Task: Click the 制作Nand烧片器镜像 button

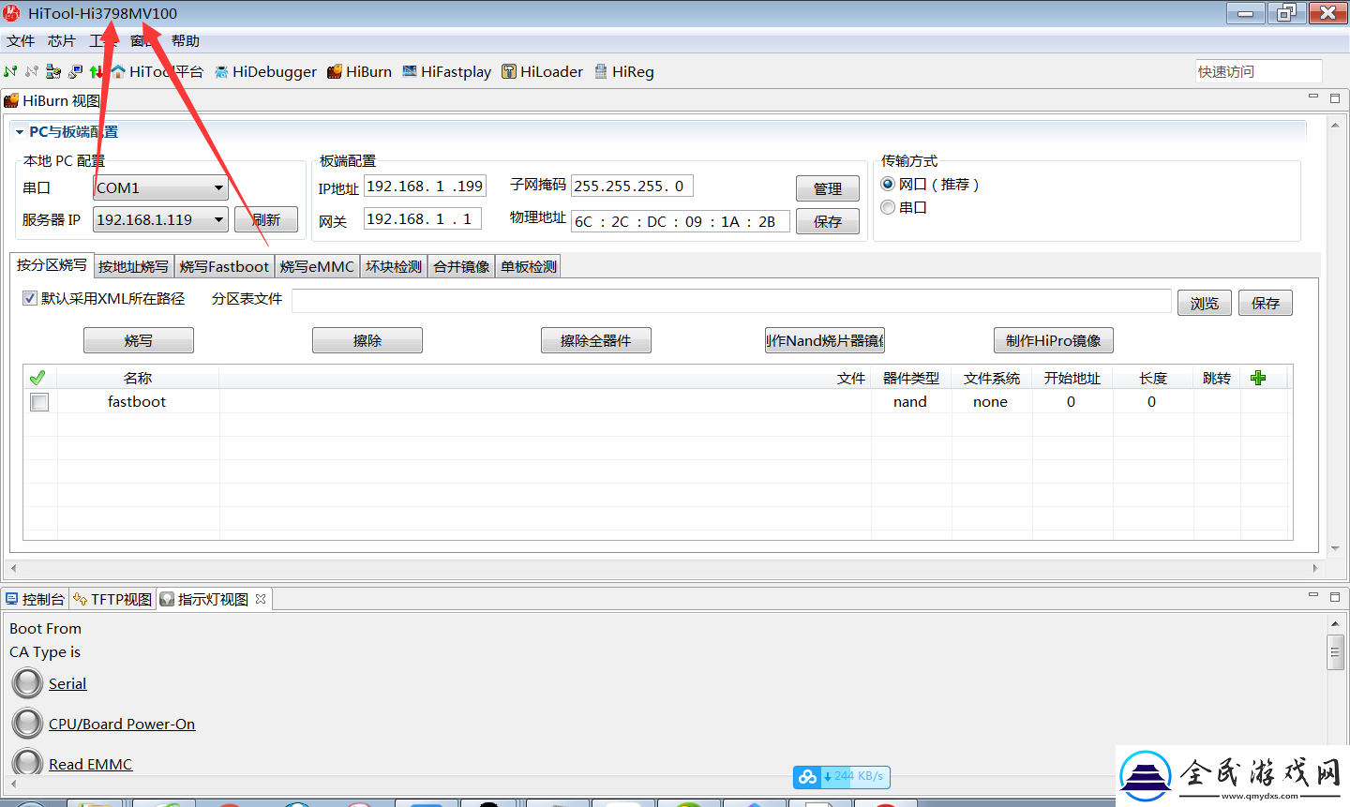Action: pos(825,340)
